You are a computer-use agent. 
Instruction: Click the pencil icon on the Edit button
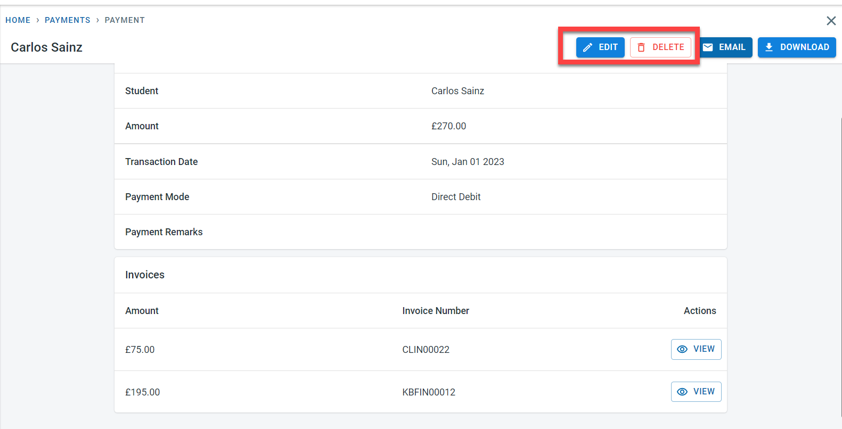click(587, 47)
